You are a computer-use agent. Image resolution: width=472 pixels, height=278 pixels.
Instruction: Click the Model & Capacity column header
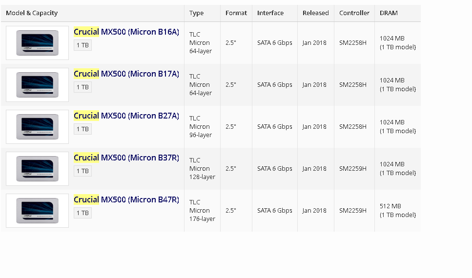[31, 13]
